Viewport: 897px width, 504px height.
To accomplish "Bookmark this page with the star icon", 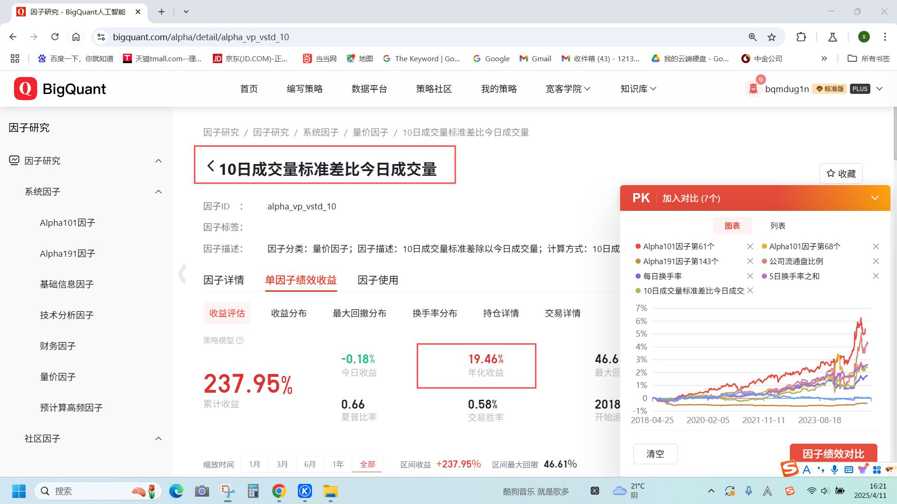I will point(772,37).
